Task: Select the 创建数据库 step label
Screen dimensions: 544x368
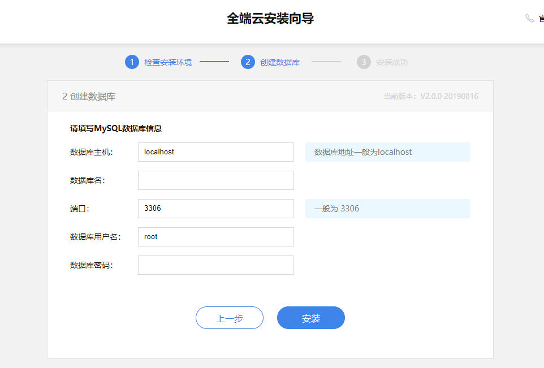Action: 280,62
